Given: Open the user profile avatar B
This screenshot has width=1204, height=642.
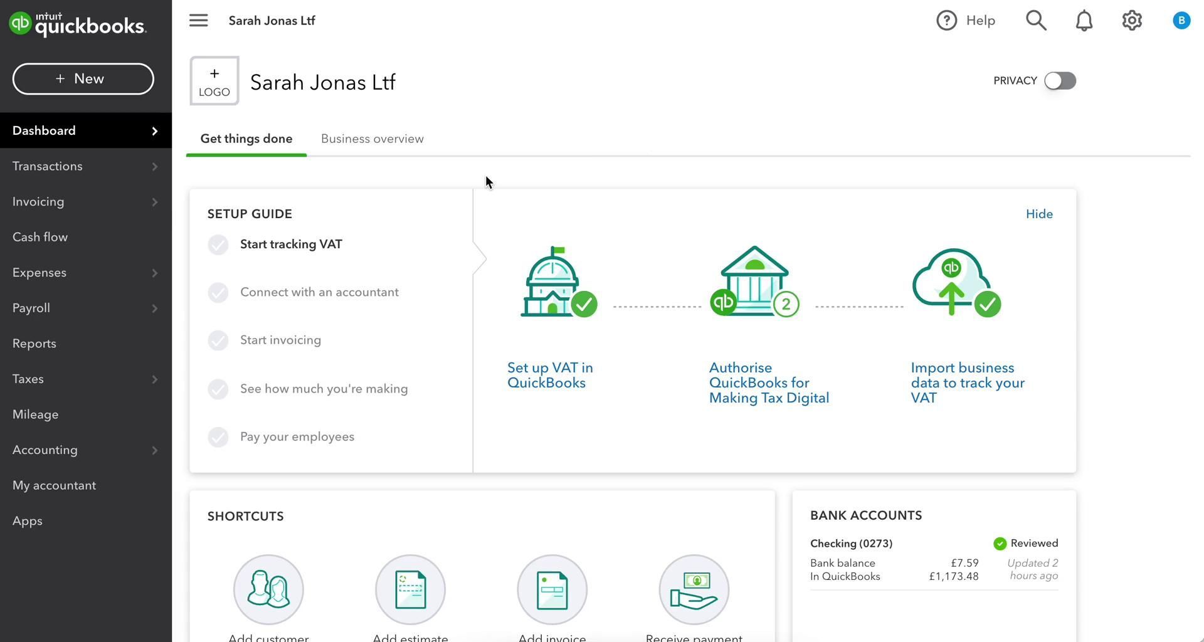Looking at the screenshot, I should [x=1181, y=21].
